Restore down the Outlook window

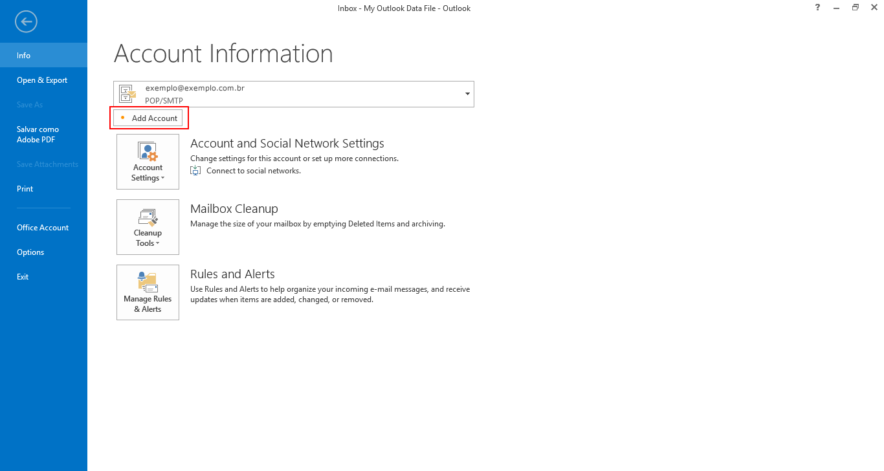click(x=856, y=8)
